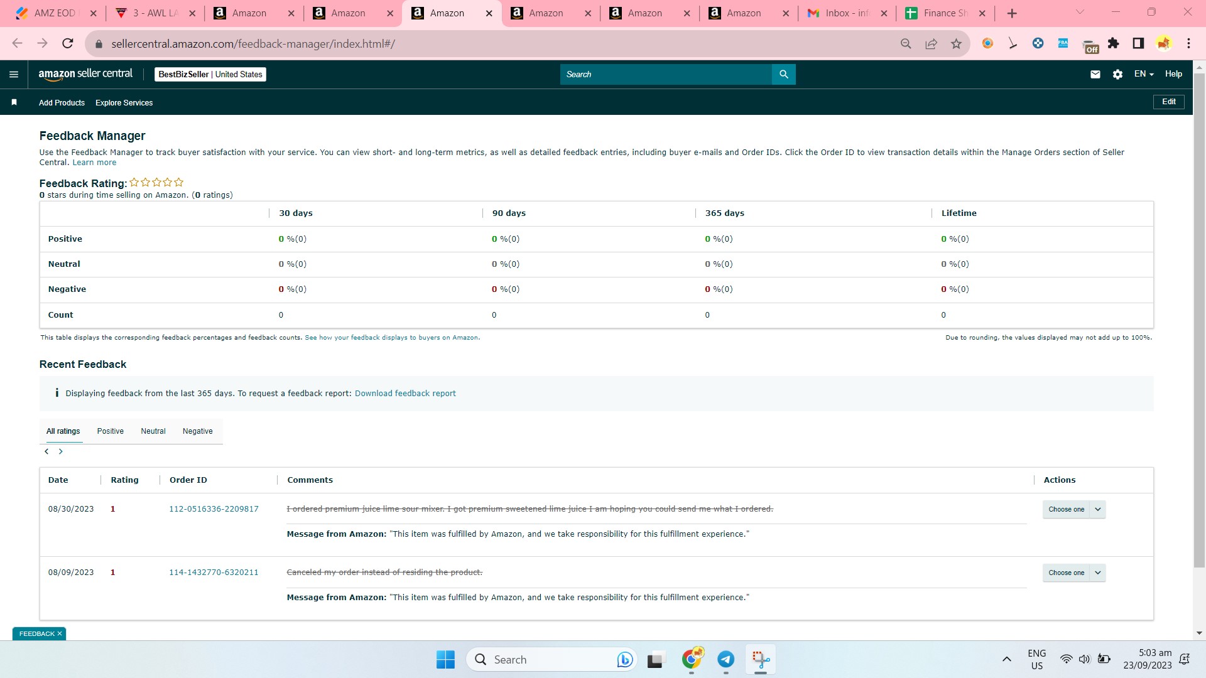Go to the previous feedback page arrow
The width and height of the screenshot is (1206, 678).
46,451
